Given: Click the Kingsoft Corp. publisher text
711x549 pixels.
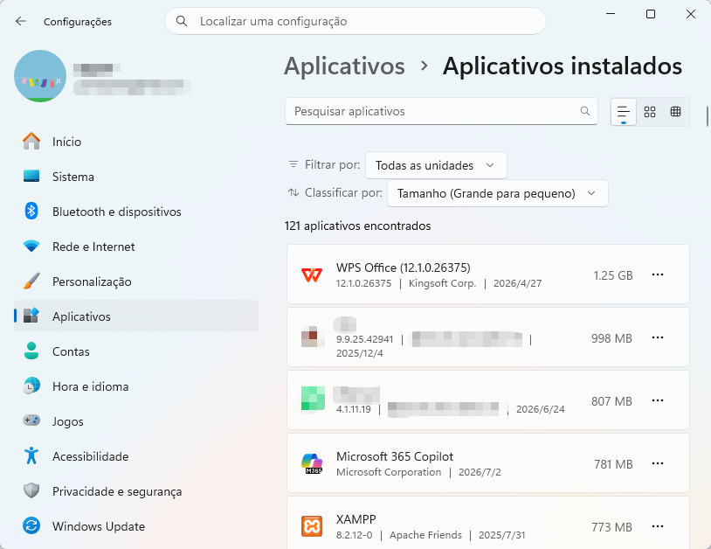Looking at the screenshot, I should tap(442, 283).
